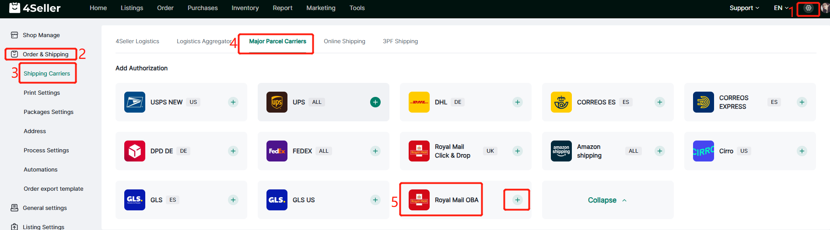The height and width of the screenshot is (230, 830).
Task: Open the Inventory menu
Action: 245,8
